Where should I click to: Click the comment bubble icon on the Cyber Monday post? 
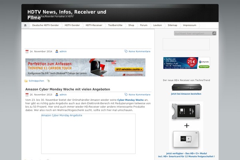tap(126, 95)
